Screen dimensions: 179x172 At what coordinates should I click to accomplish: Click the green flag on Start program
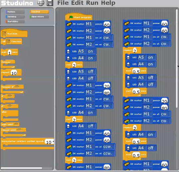(71, 17)
